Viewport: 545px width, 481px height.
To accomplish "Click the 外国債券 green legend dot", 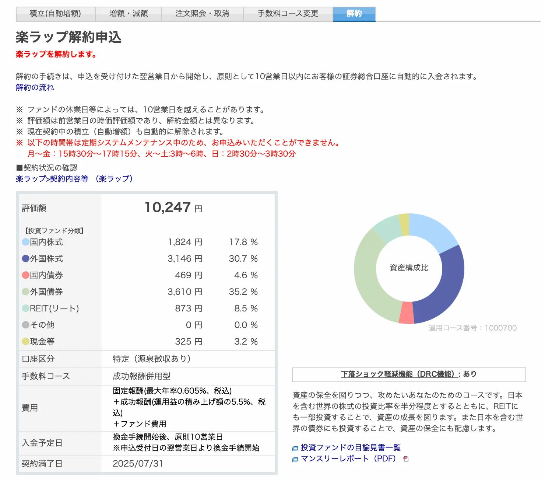I will [x=25, y=292].
